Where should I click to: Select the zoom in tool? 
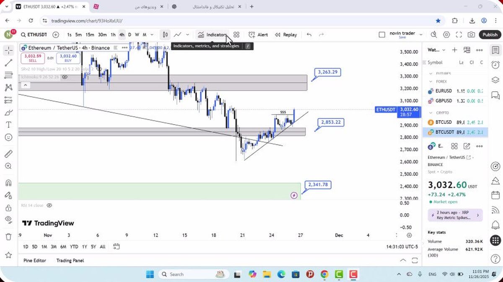click(x=8, y=166)
